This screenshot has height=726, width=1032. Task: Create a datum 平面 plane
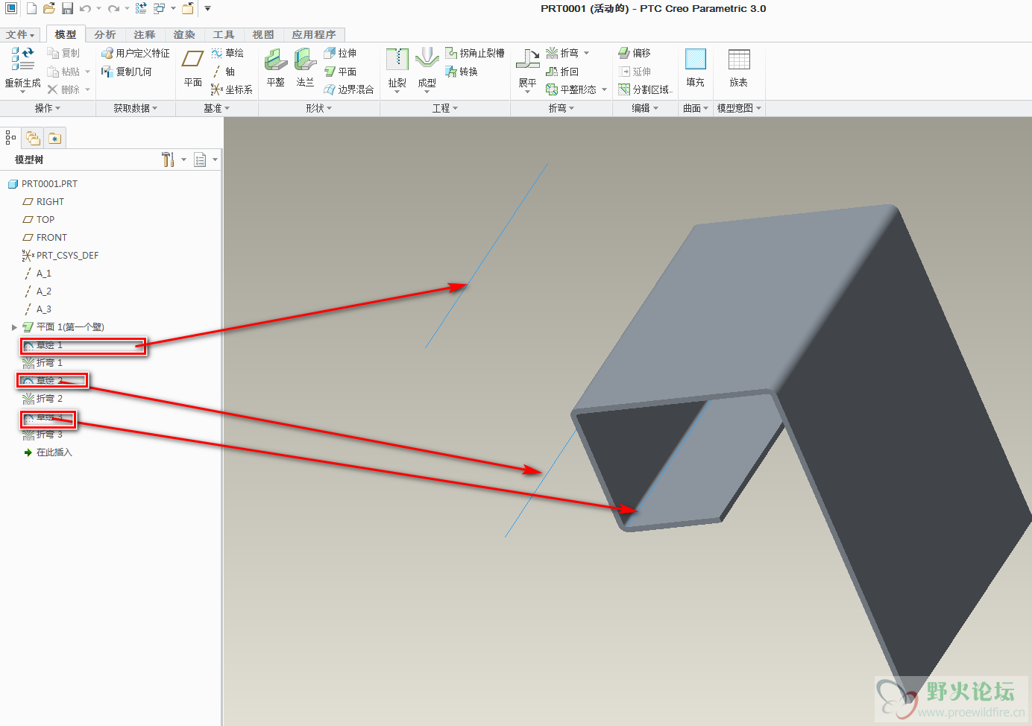193,69
